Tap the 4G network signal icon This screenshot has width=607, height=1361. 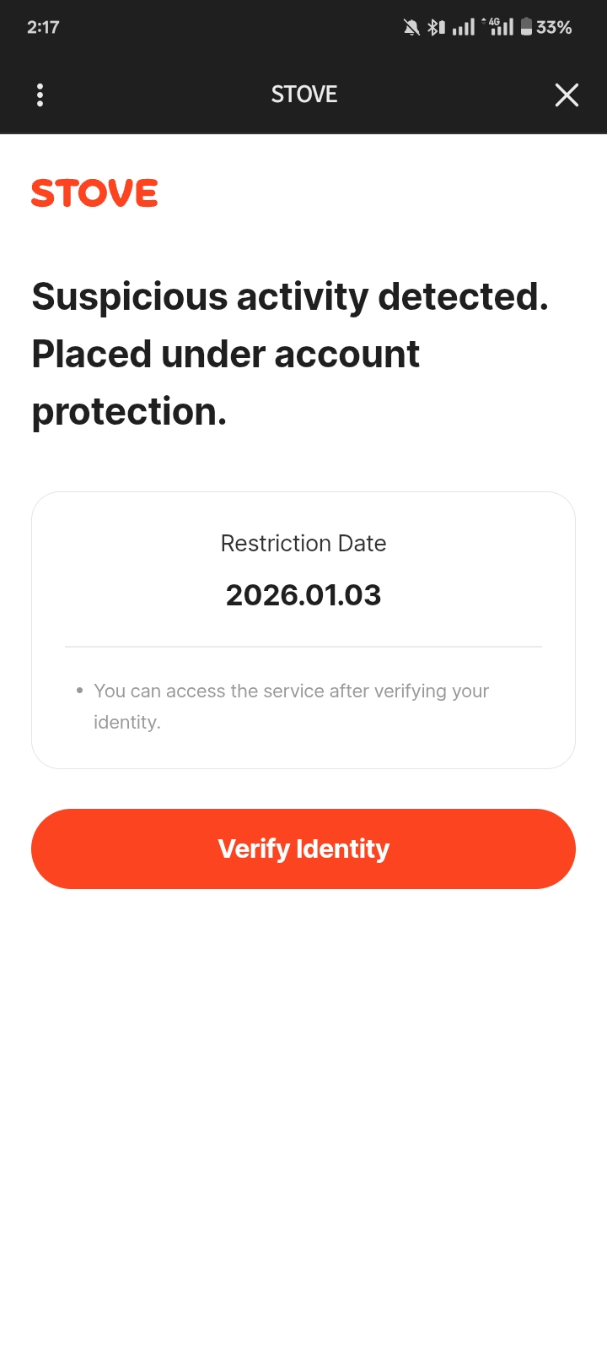click(498, 27)
